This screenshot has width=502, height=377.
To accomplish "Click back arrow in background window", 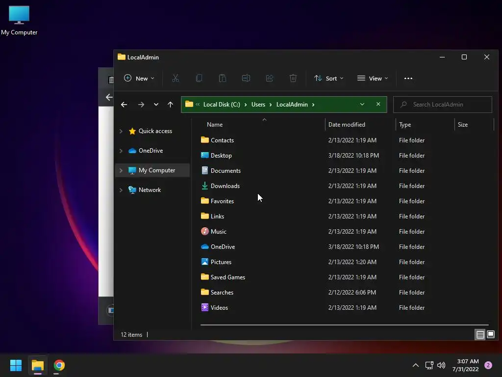I will click(x=109, y=97).
